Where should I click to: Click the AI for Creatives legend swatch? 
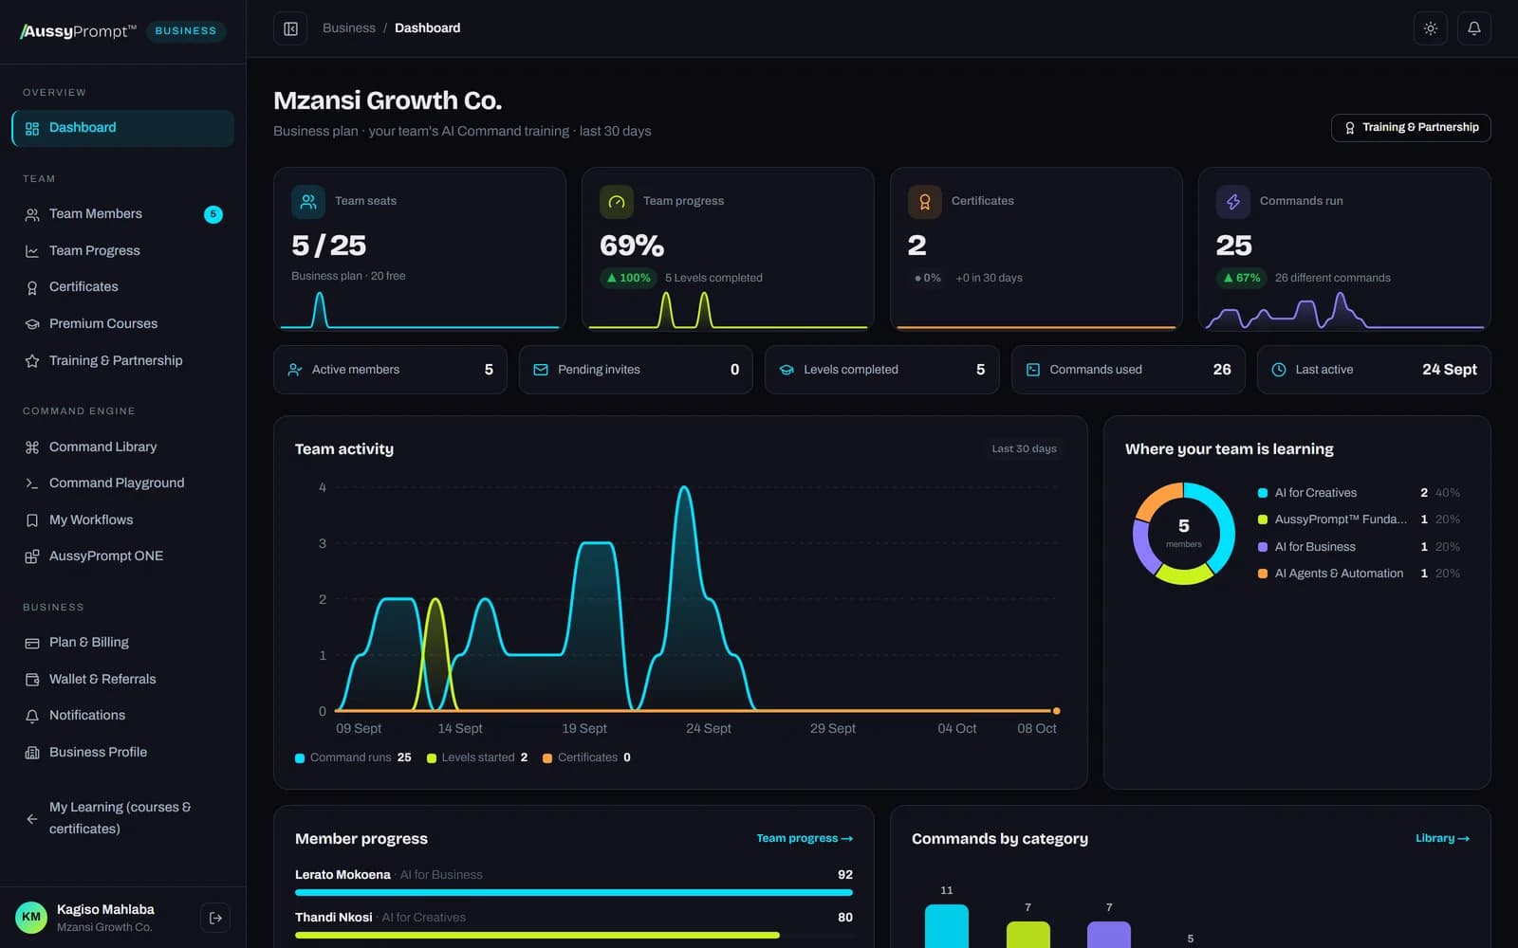pos(1263,493)
